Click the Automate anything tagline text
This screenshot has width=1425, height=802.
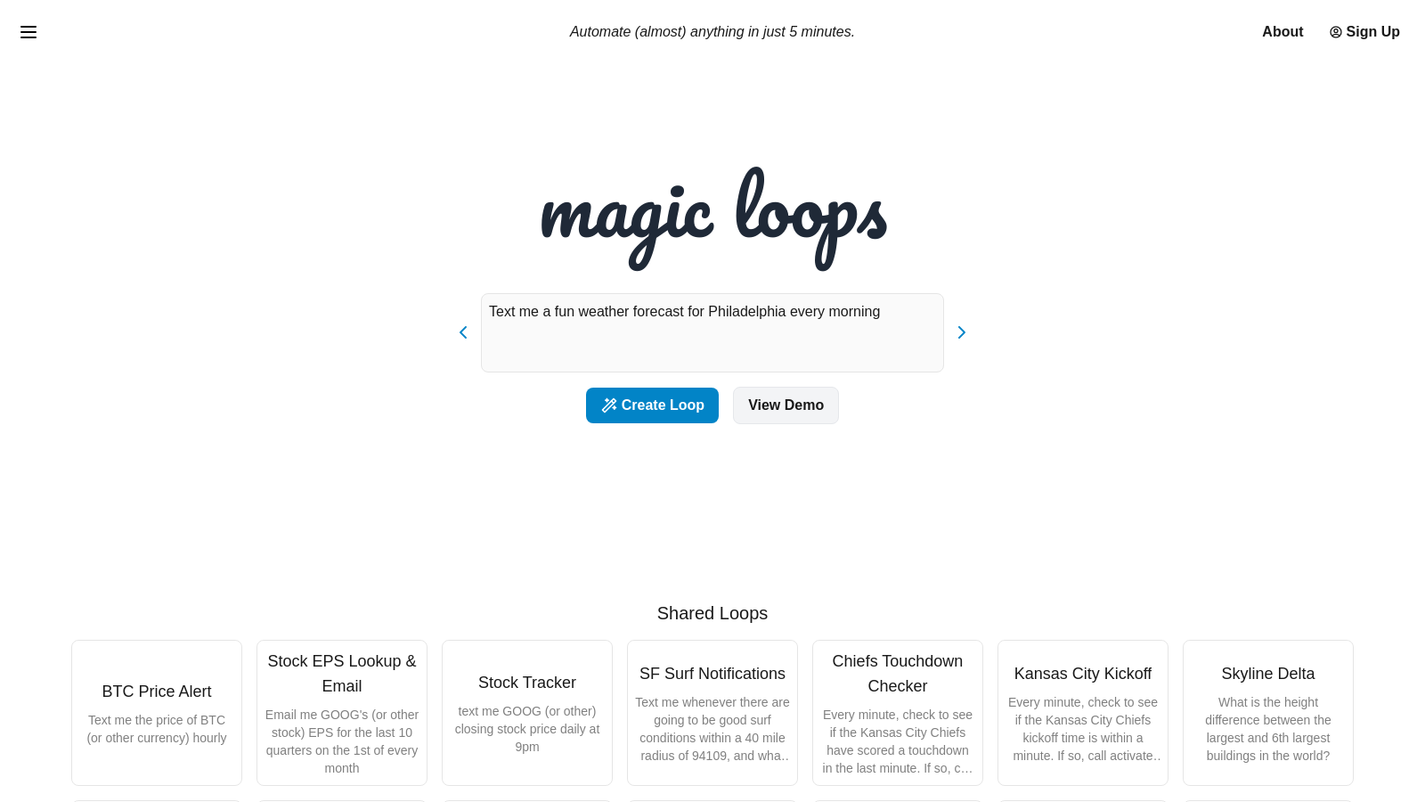pos(712,31)
